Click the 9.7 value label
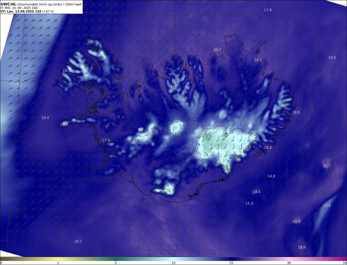Image resolution: width=347 pixels, height=265 pixels. pyautogui.click(x=140, y=130)
